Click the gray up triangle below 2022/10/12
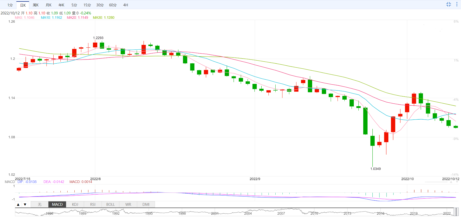 click(x=451, y=182)
